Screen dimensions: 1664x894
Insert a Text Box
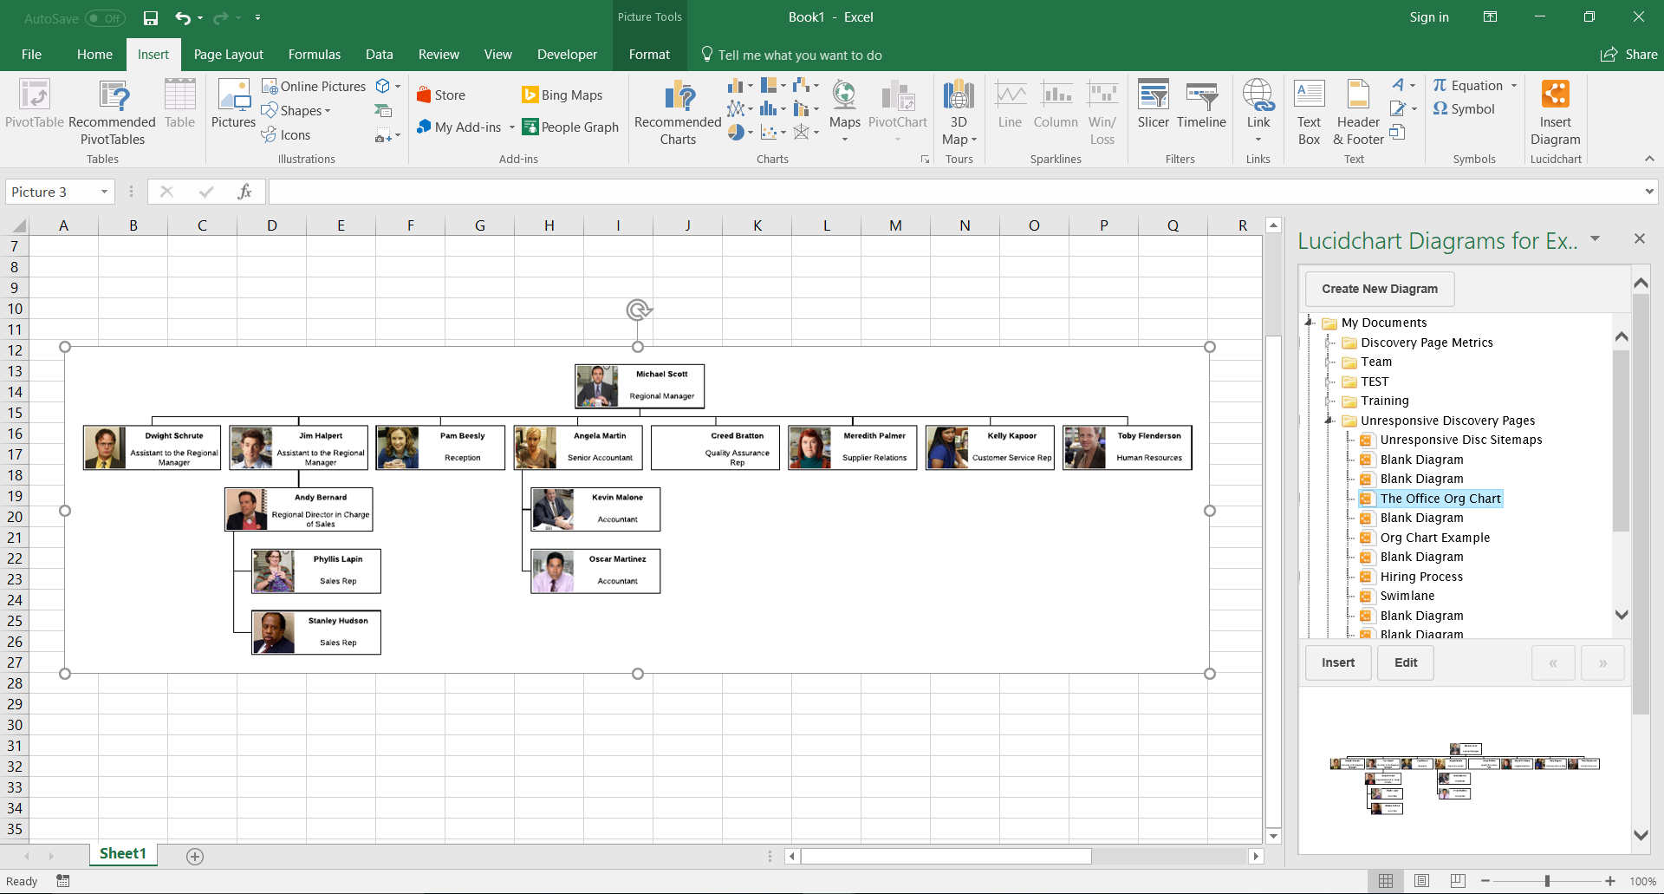1309,113
